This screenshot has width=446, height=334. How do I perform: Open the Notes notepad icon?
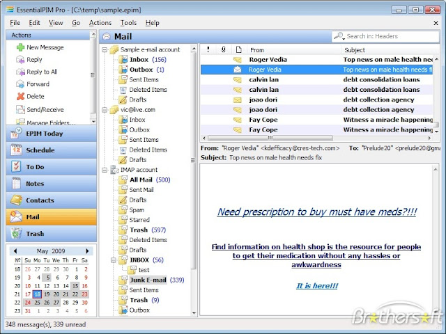[16, 184]
